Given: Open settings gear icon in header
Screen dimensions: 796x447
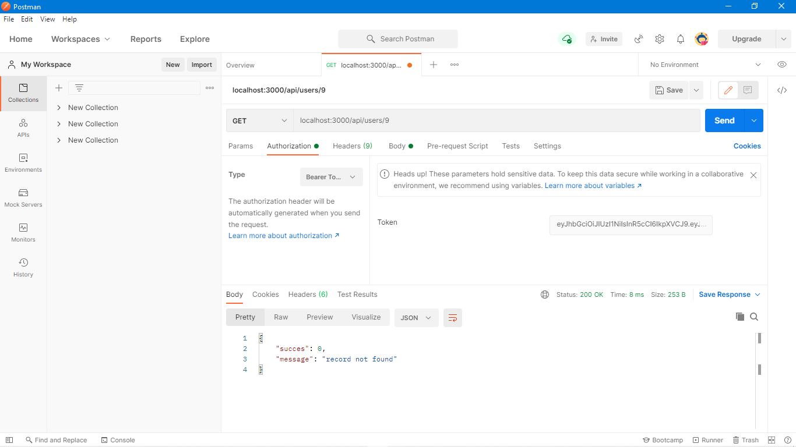Looking at the screenshot, I should pos(660,39).
